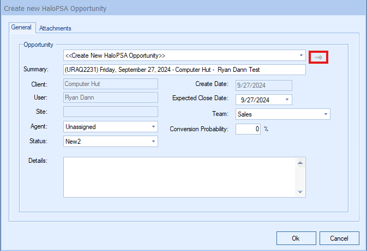Open the Status dropdown showing New2
This screenshot has height=251, width=367.
click(x=153, y=142)
